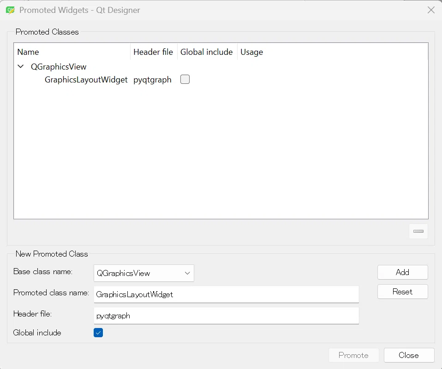Click the Promoted class name input field
442x369 pixels.
click(x=227, y=294)
